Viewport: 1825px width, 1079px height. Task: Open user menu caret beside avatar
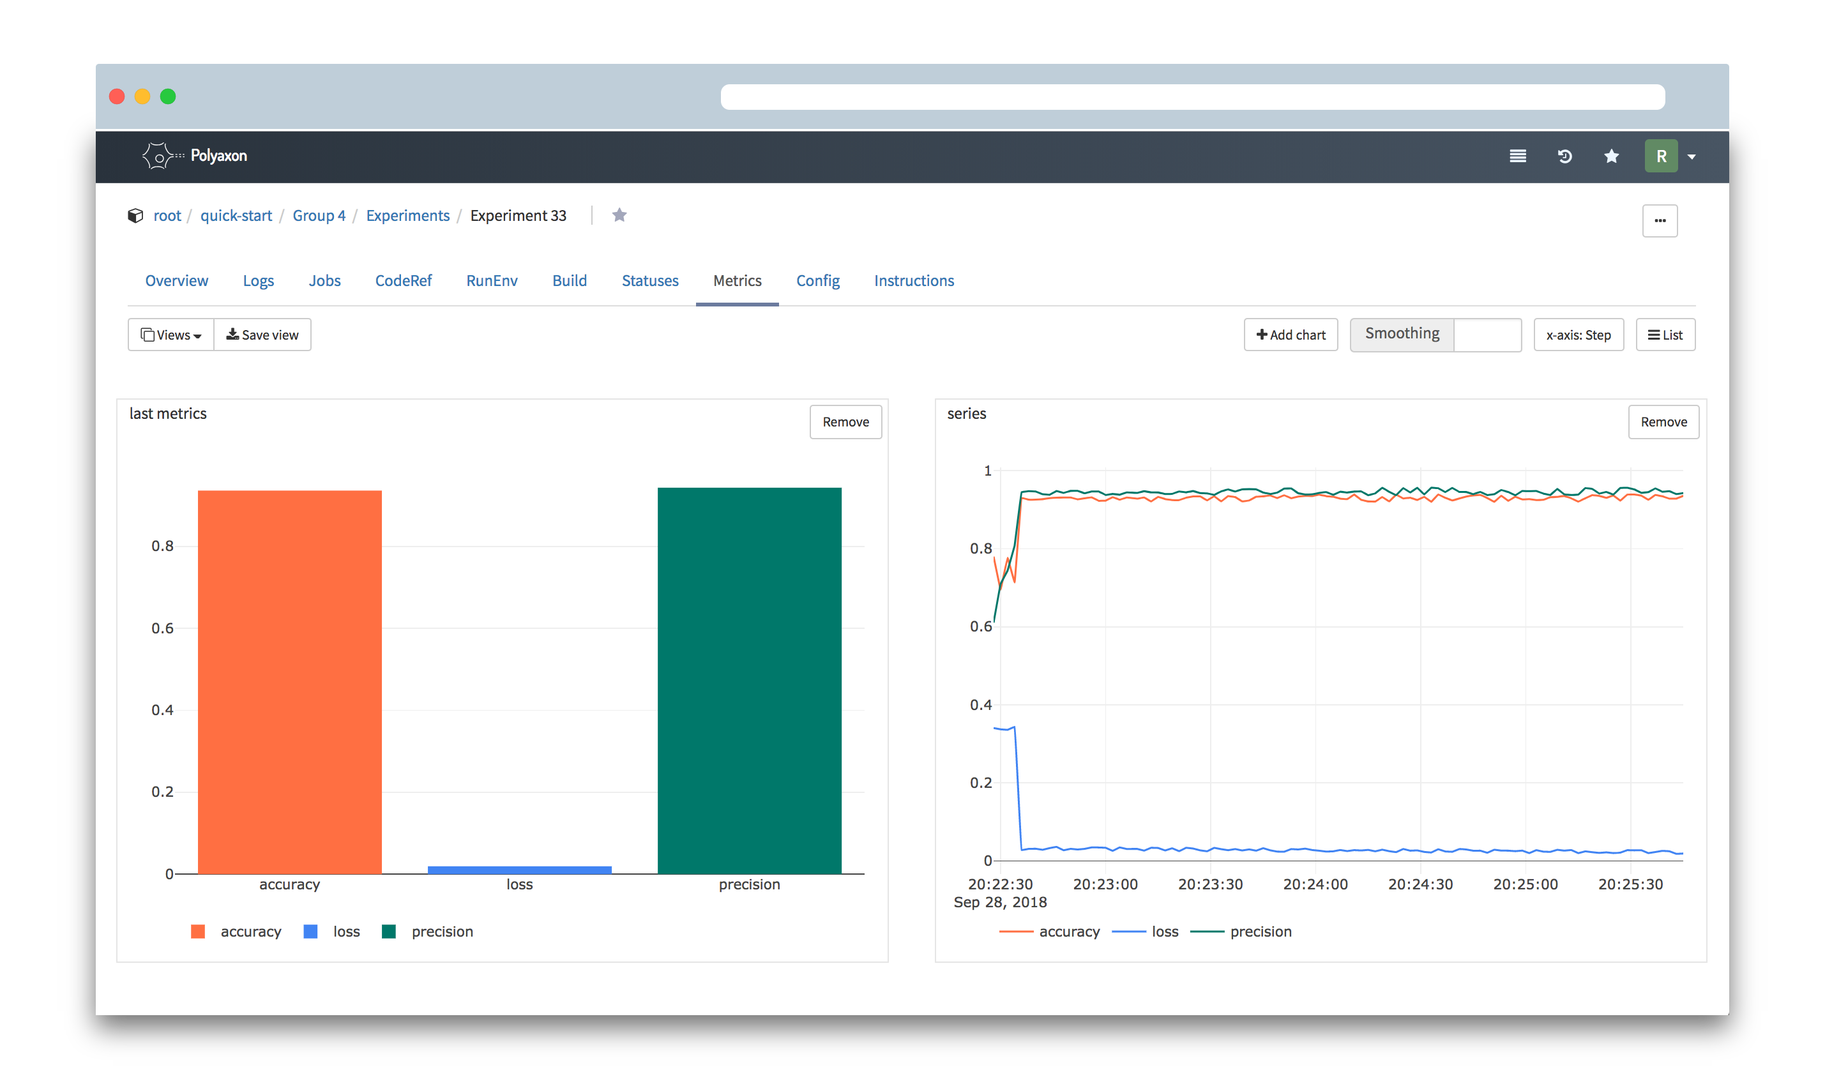tap(1692, 157)
